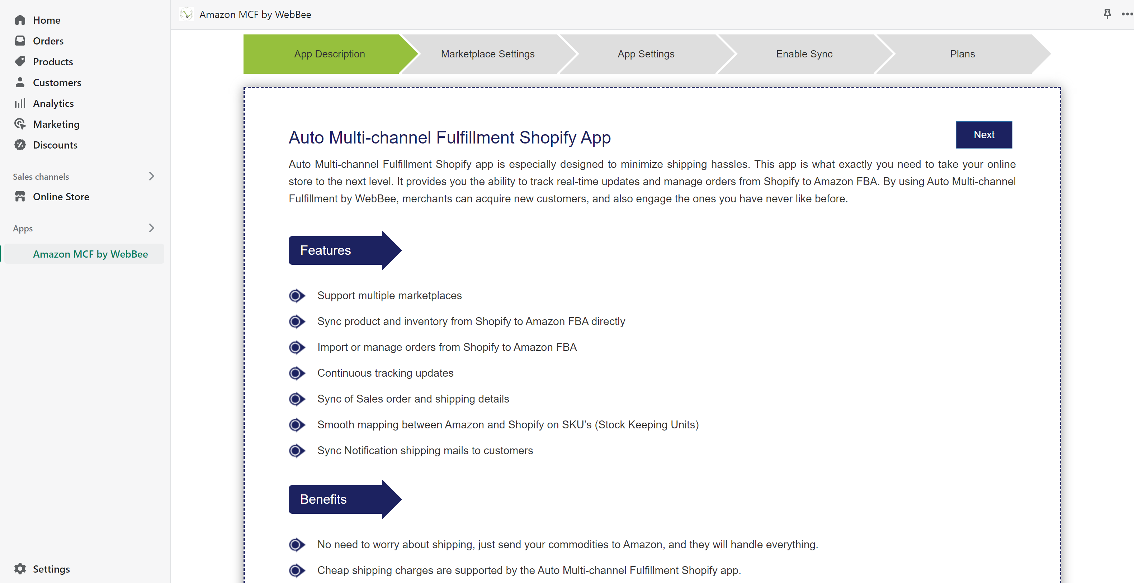Click the Online Store storefront icon
1134x583 pixels.
[x=20, y=197]
